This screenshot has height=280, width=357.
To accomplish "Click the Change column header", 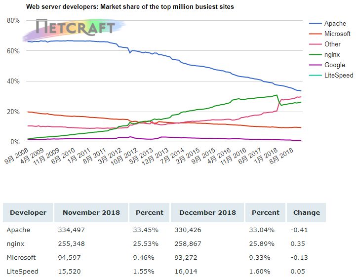I will click(307, 213).
